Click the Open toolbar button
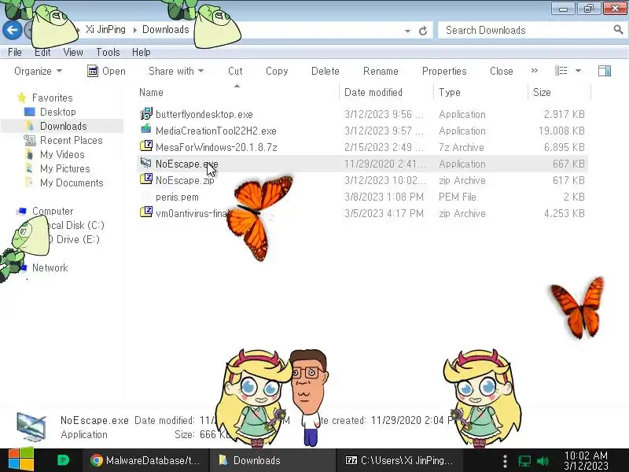This screenshot has width=629, height=472. pyautogui.click(x=106, y=71)
